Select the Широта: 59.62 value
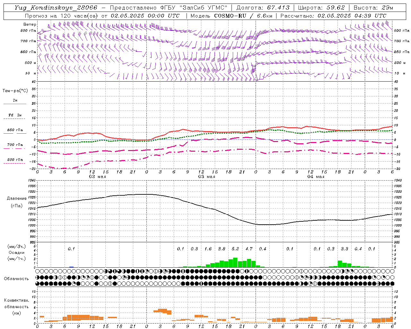 (321, 8)
